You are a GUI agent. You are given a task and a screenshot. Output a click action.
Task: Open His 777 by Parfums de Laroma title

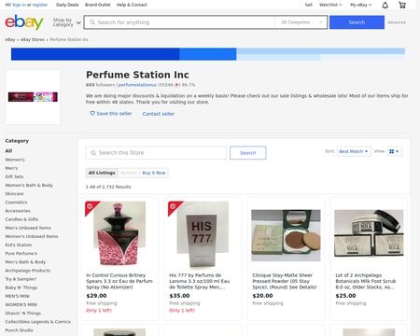click(x=200, y=281)
